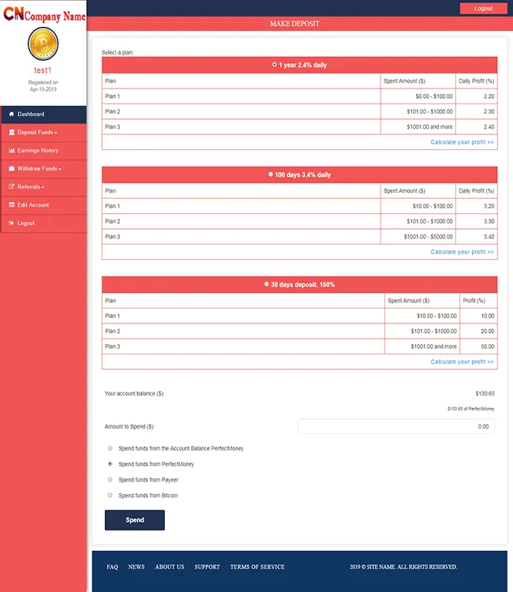The height and width of the screenshot is (592, 513).
Task: Click the Spend button
Action: coord(135,520)
